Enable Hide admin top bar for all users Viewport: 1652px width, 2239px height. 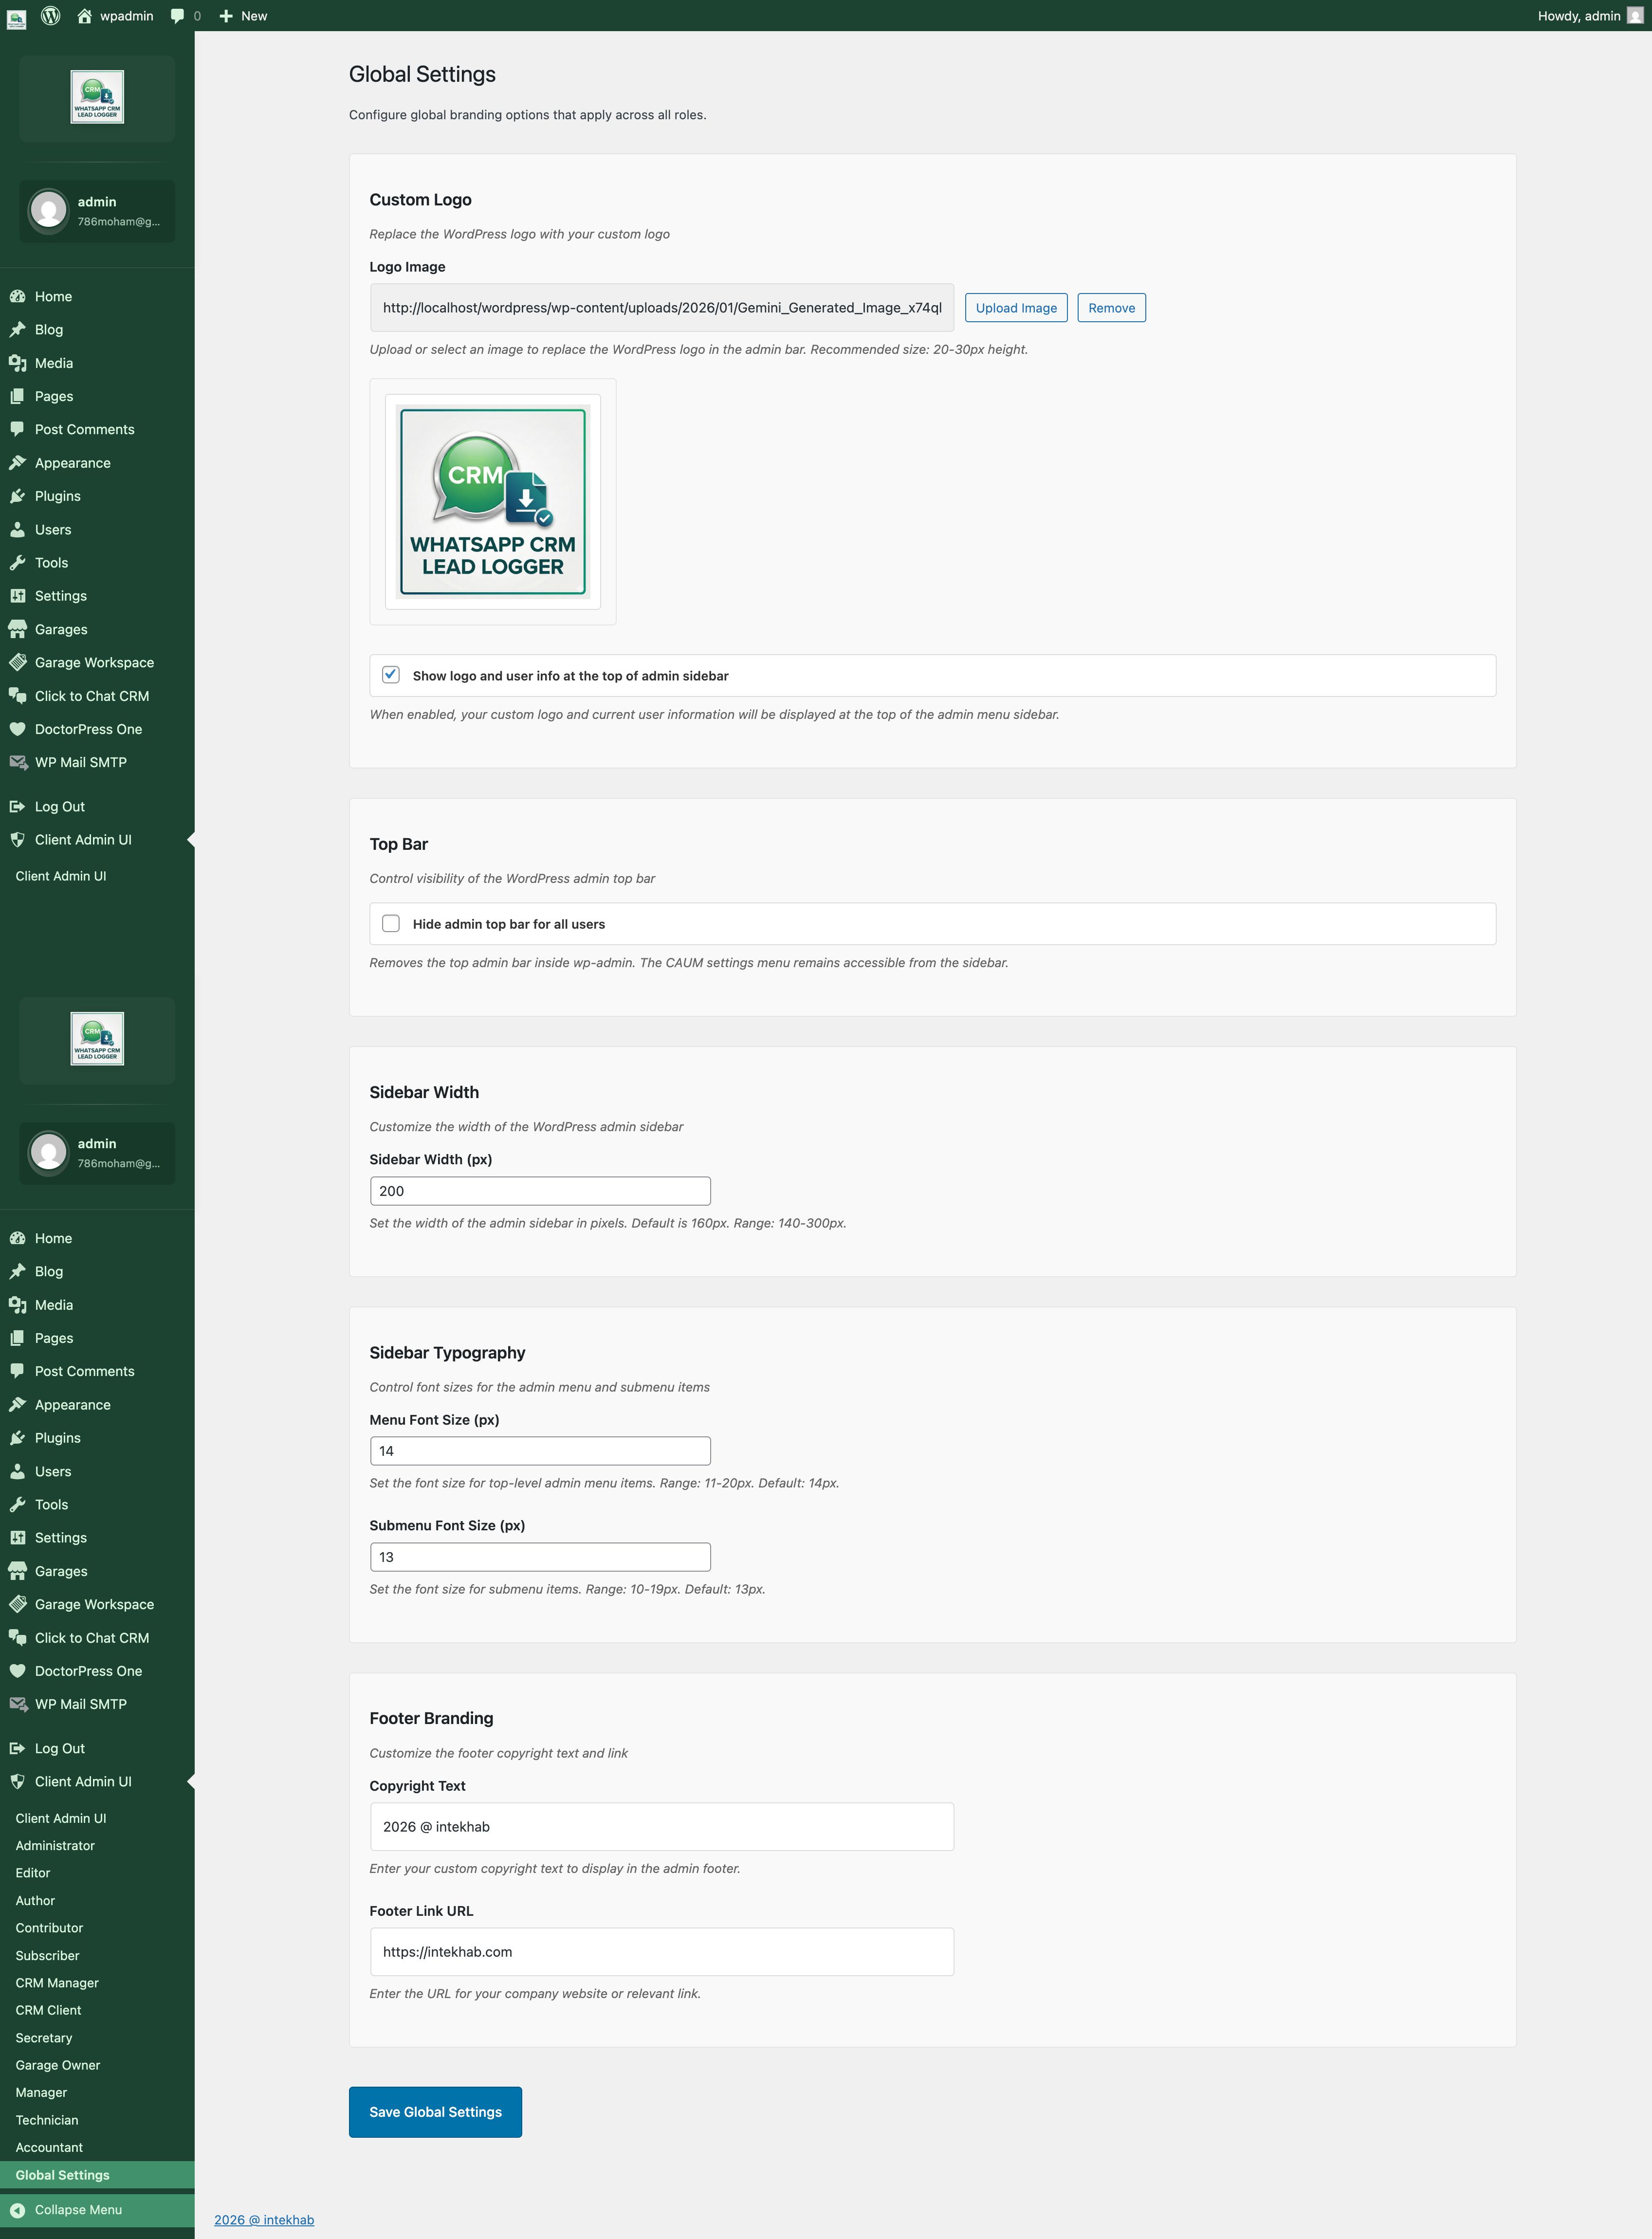(x=391, y=924)
